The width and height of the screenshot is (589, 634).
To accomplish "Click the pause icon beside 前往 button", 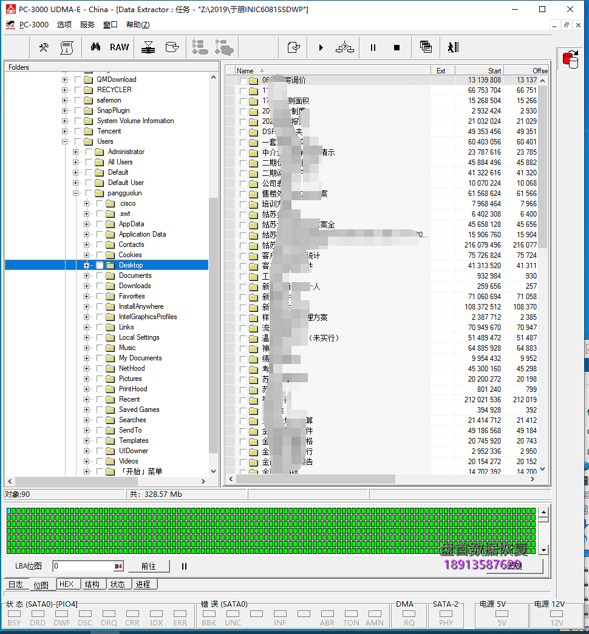I will 184,566.
